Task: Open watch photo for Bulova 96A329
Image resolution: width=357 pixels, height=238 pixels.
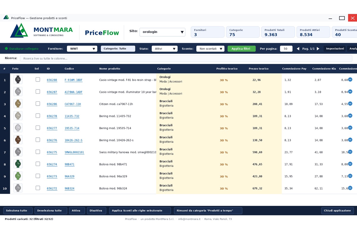Action: click(18, 176)
